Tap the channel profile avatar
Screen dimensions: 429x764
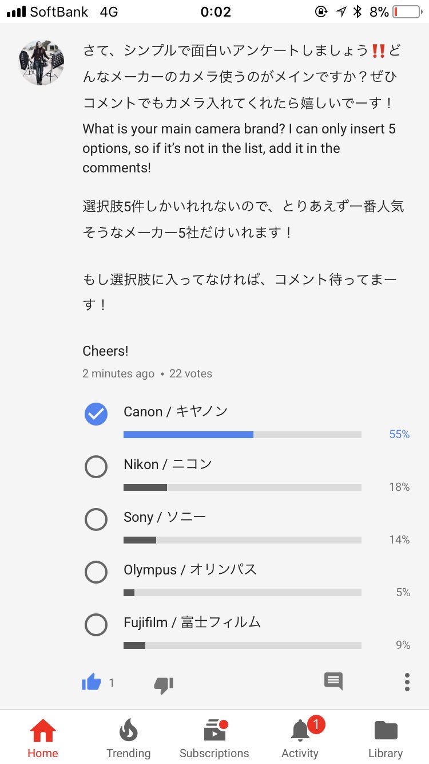[x=41, y=63]
